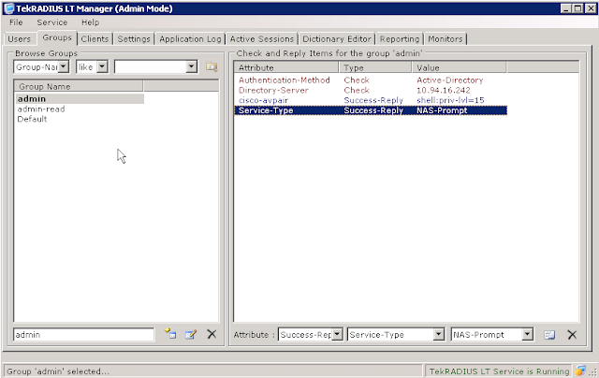Click the group name input field containing 'admin'
Viewport: 599px width, 378px height.
(x=83, y=334)
